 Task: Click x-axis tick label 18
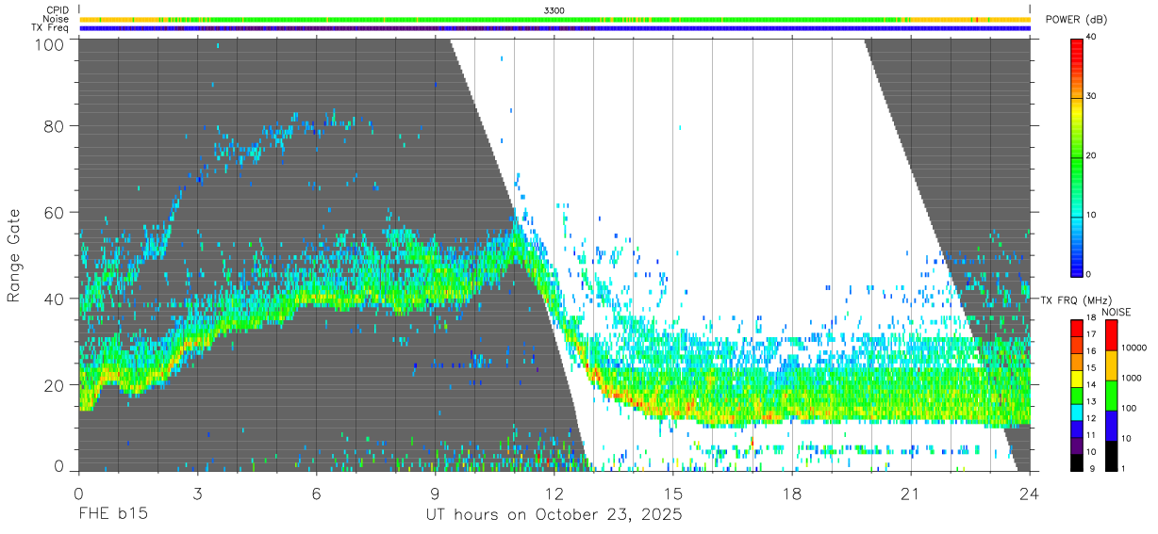[x=791, y=493]
